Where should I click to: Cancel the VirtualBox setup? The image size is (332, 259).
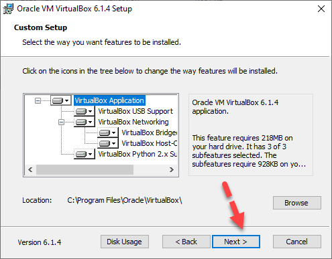[x=297, y=242]
